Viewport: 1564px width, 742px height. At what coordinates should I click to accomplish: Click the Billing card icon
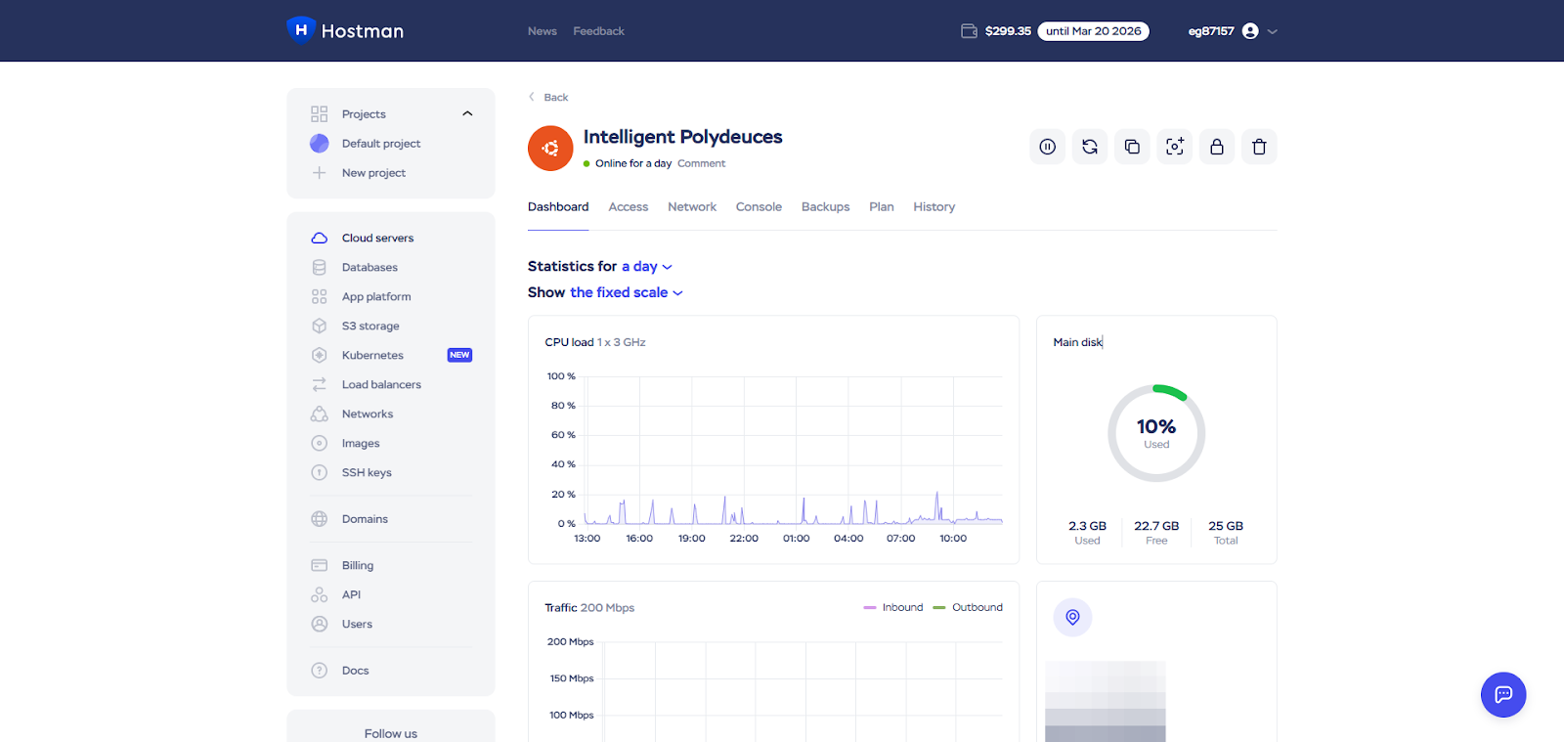(x=319, y=566)
